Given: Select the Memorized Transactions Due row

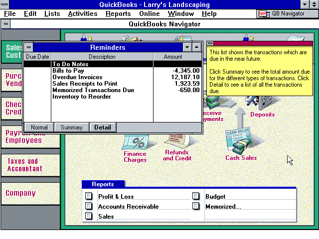Looking at the screenshot, I should (x=113, y=90).
